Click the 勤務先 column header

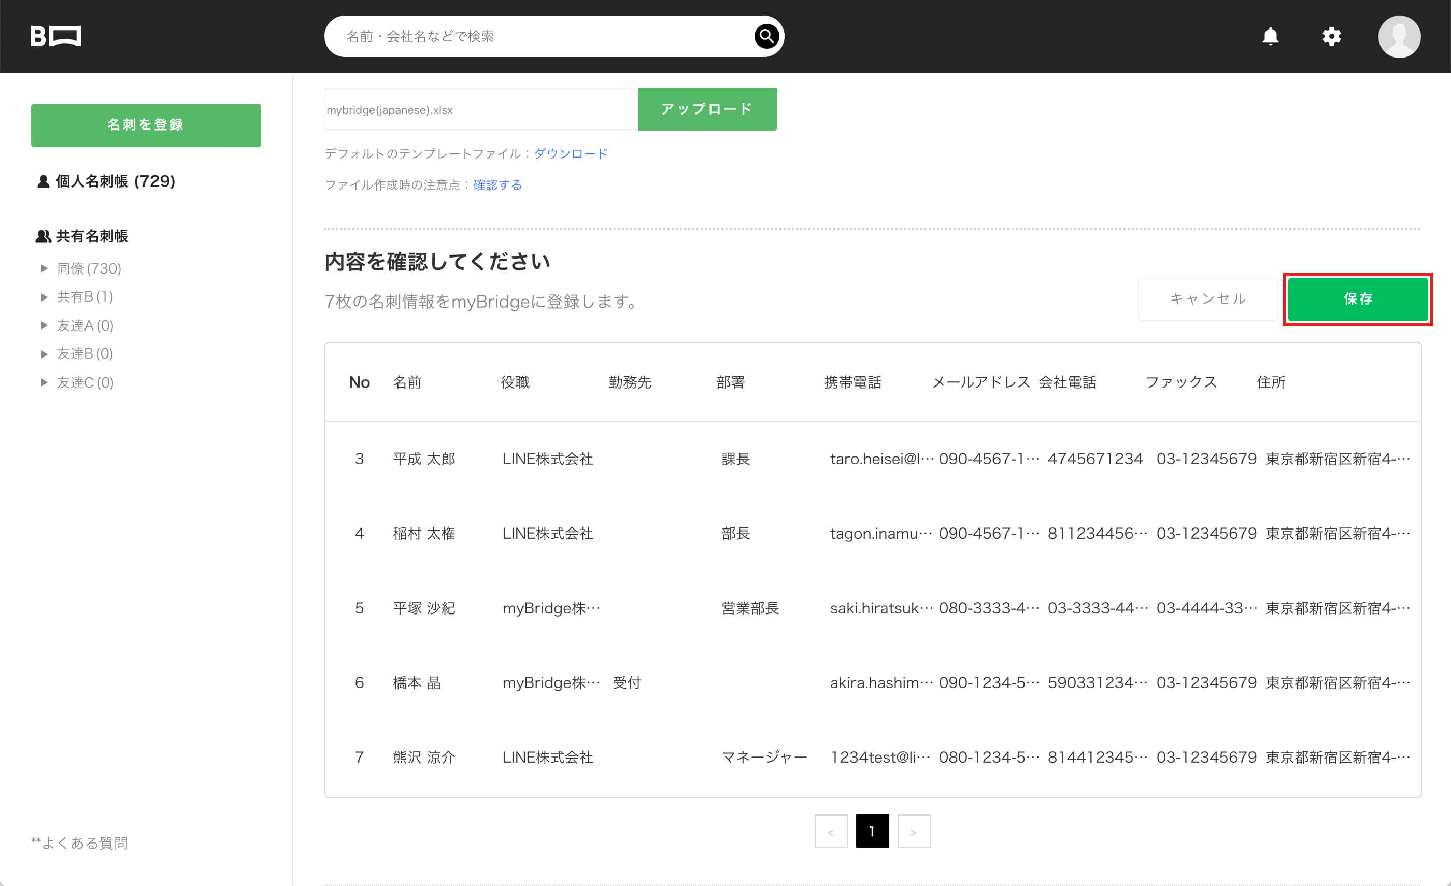click(x=630, y=382)
